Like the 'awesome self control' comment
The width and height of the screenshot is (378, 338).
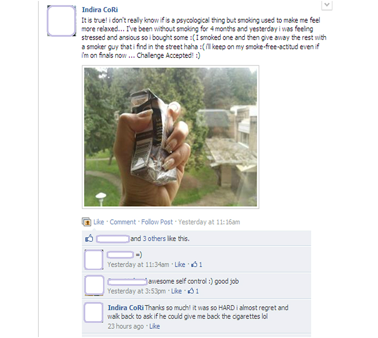pyautogui.click(x=177, y=291)
